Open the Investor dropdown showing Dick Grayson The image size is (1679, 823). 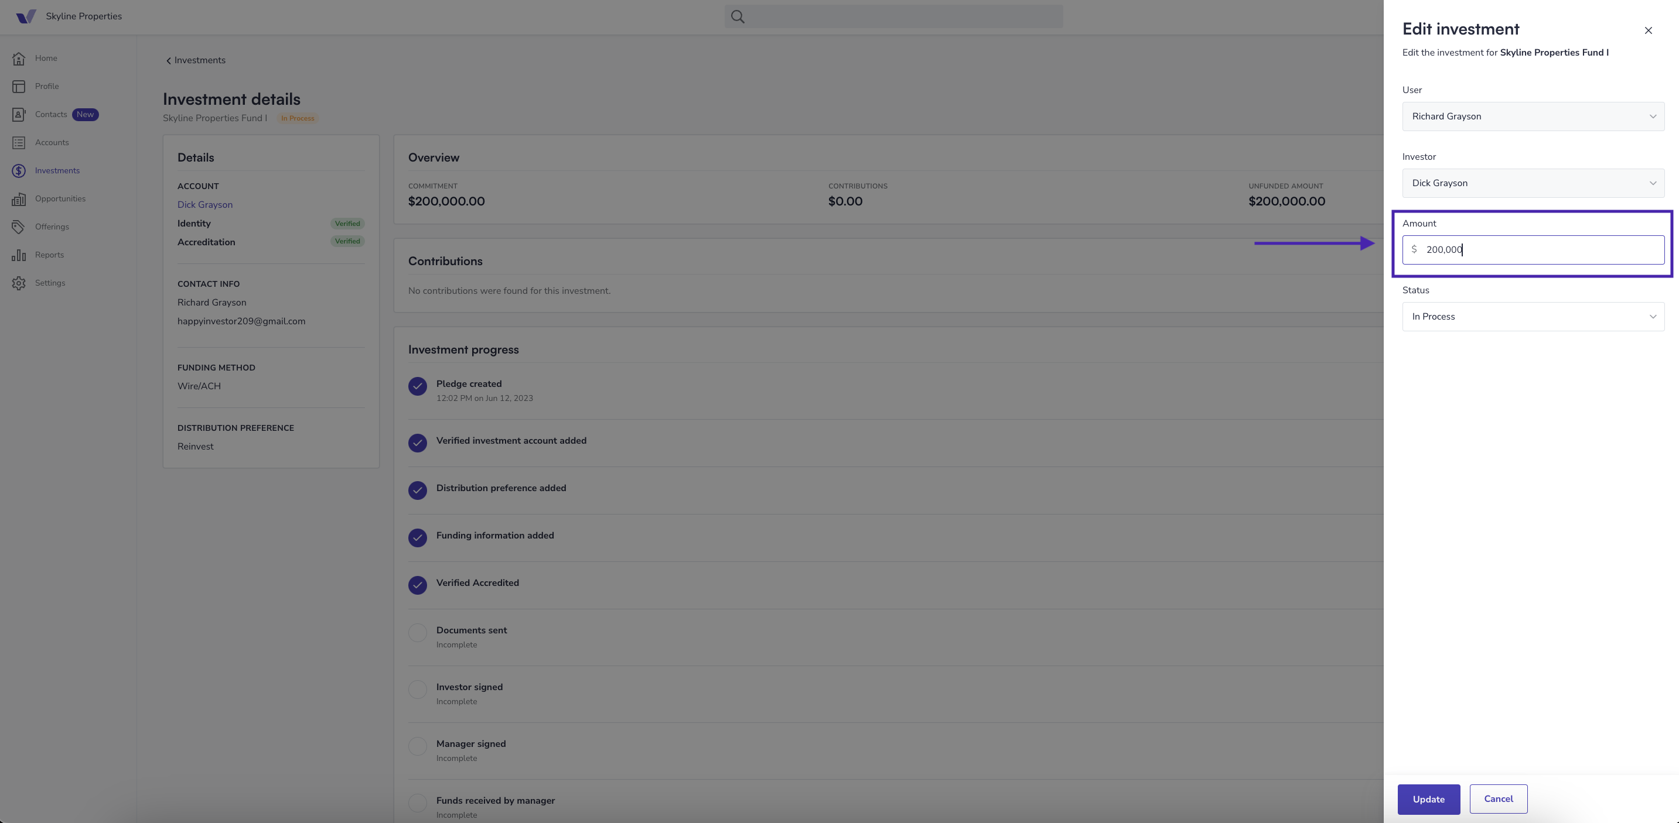pyautogui.click(x=1533, y=183)
